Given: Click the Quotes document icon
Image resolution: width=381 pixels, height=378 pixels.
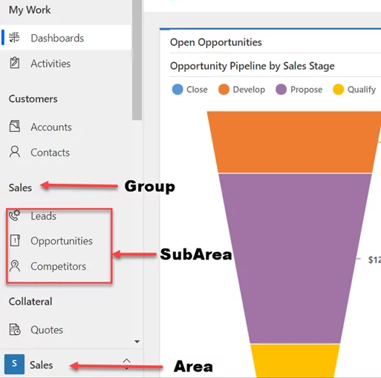Looking at the screenshot, I should [15, 329].
